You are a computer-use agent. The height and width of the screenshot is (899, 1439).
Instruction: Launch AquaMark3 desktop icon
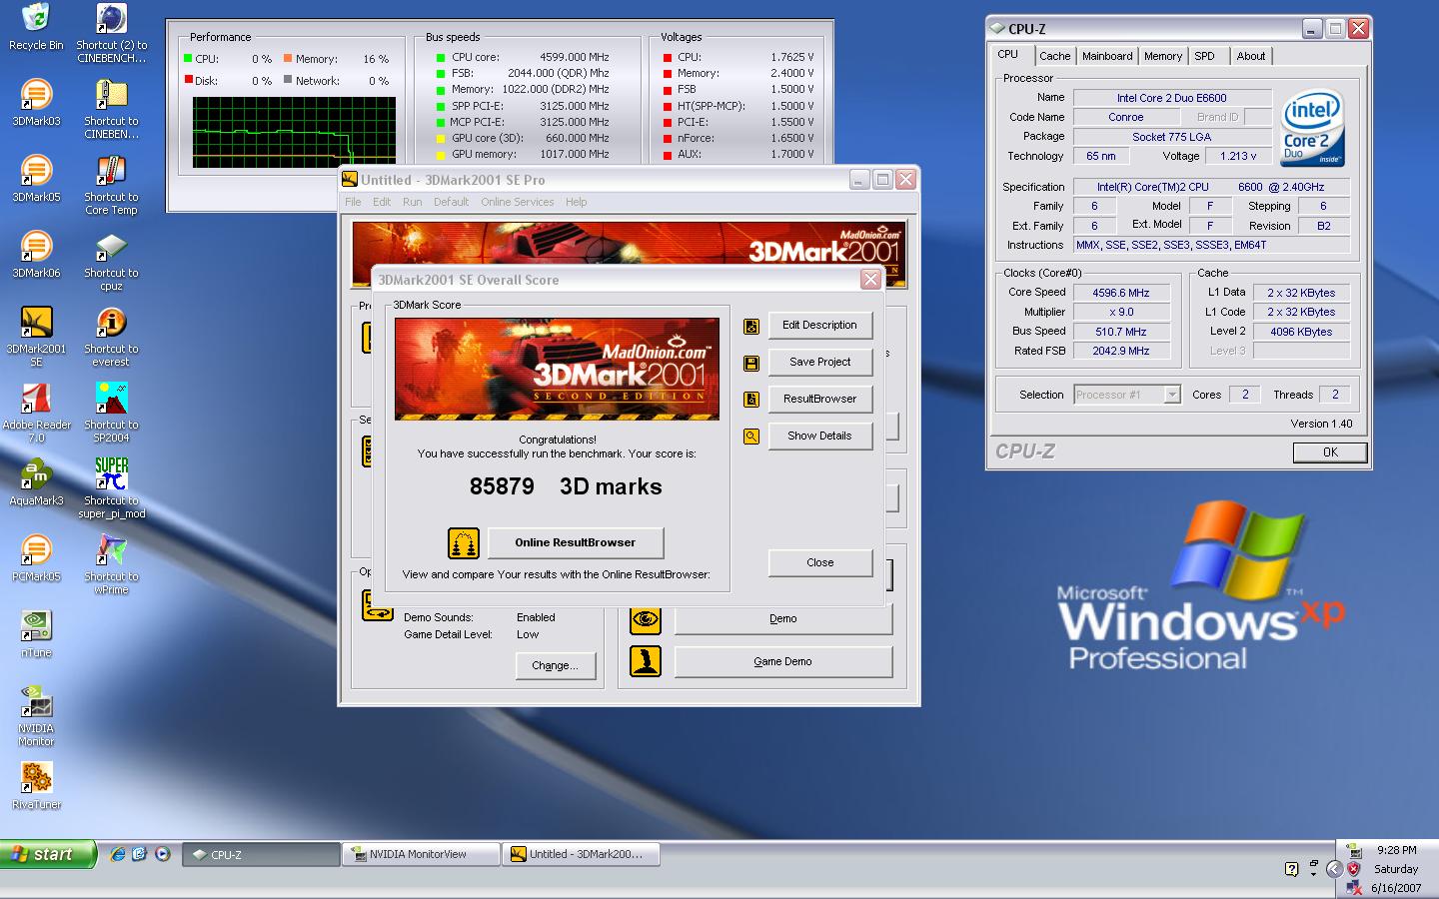pyautogui.click(x=36, y=482)
